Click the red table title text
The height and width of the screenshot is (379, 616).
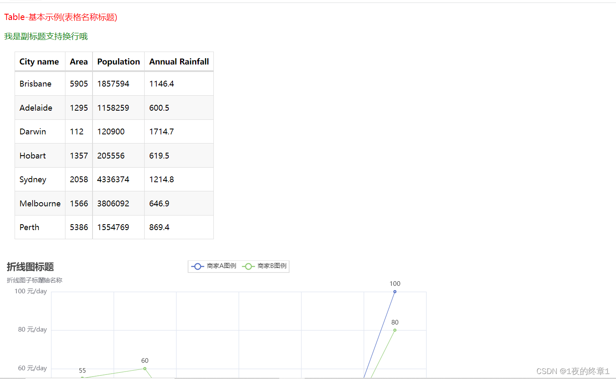click(x=61, y=17)
